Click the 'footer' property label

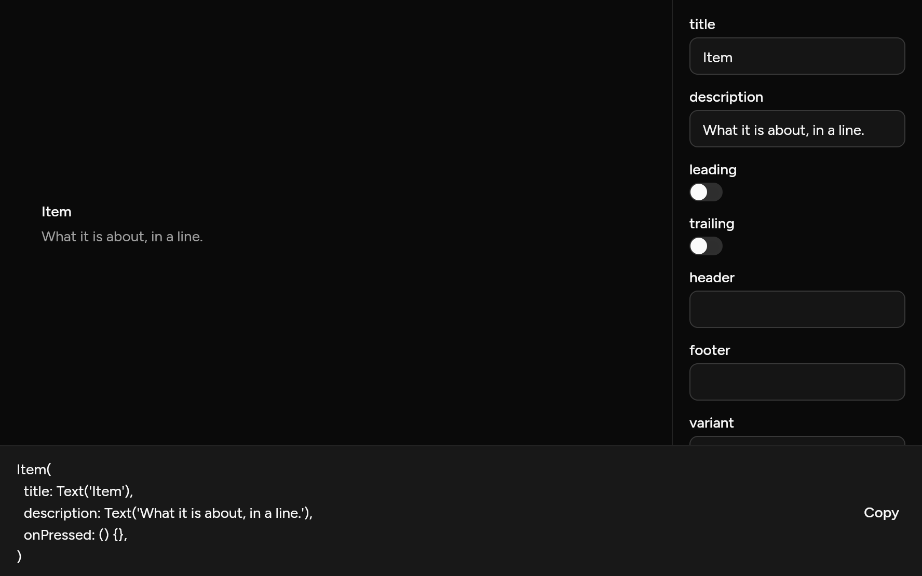710,350
